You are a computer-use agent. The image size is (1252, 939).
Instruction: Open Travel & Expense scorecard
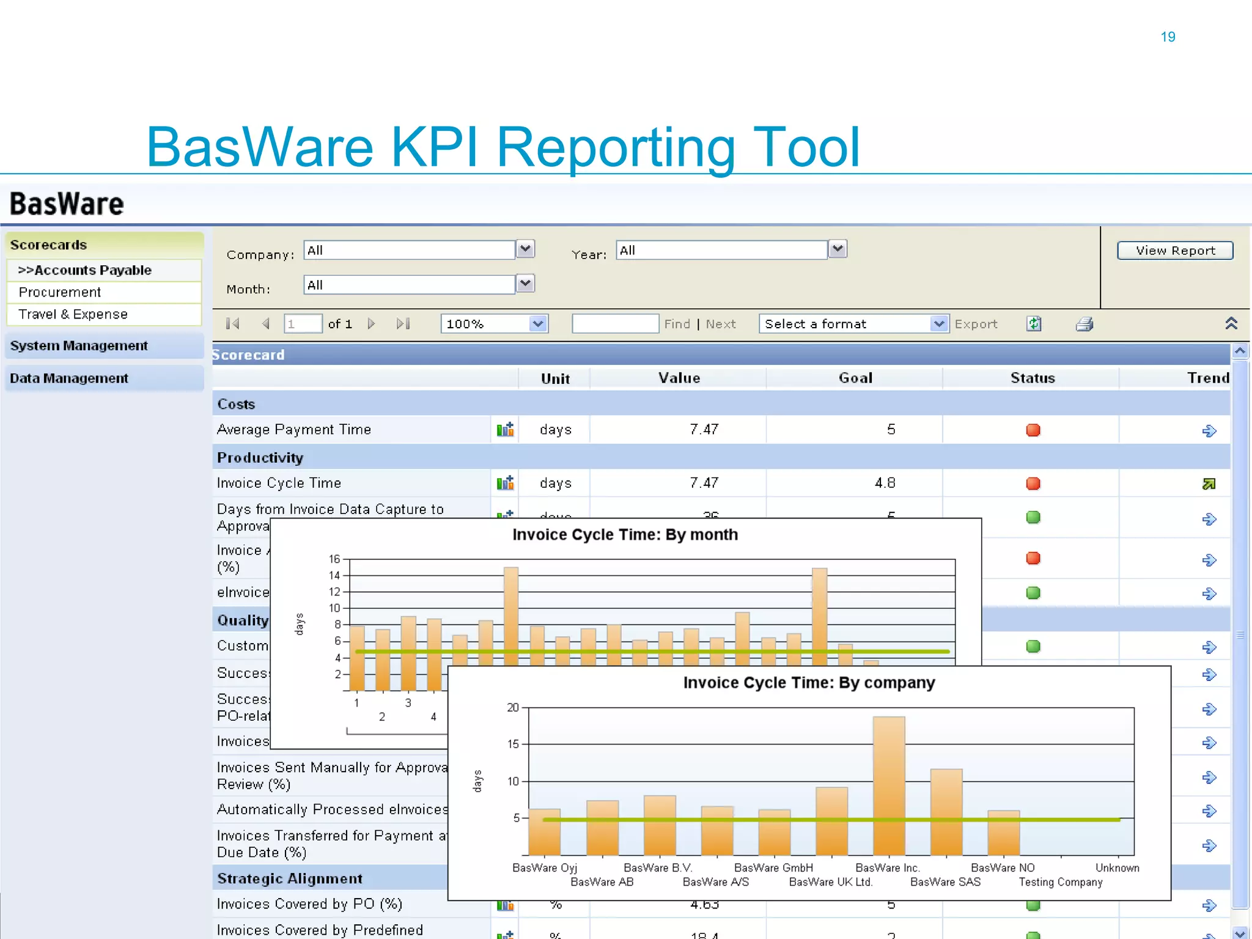click(x=73, y=314)
